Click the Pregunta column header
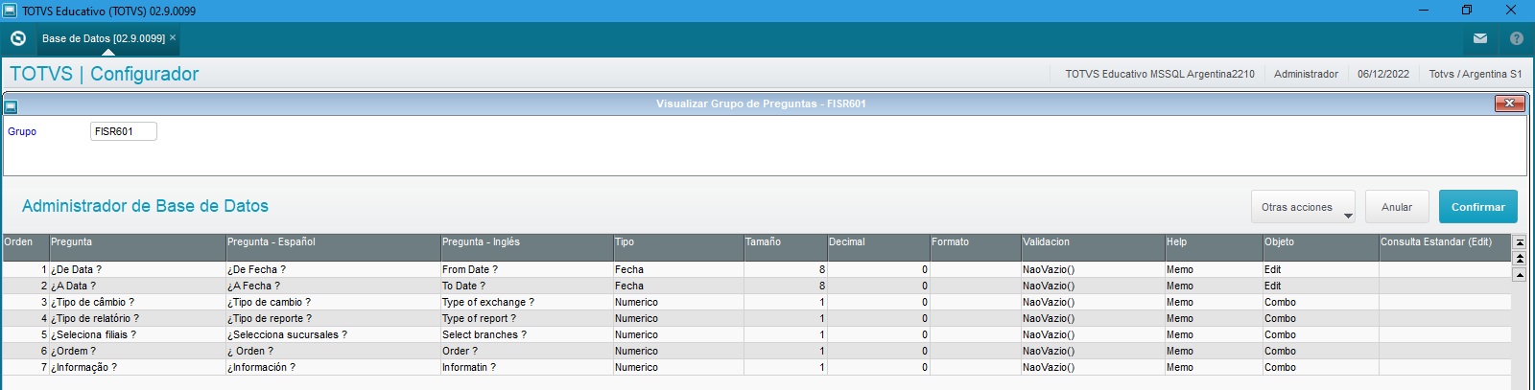1535x390 pixels. [137, 247]
